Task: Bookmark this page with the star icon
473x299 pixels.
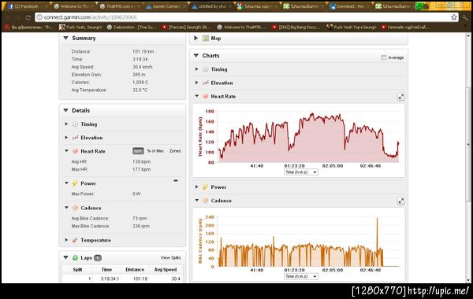Action: pos(454,17)
